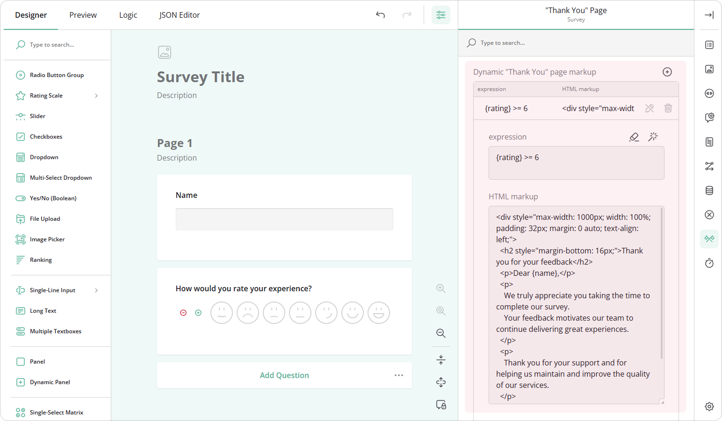This screenshot has width=722, height=421.
Task: Delete the rating expression row via trash icon
Action: 668,108
